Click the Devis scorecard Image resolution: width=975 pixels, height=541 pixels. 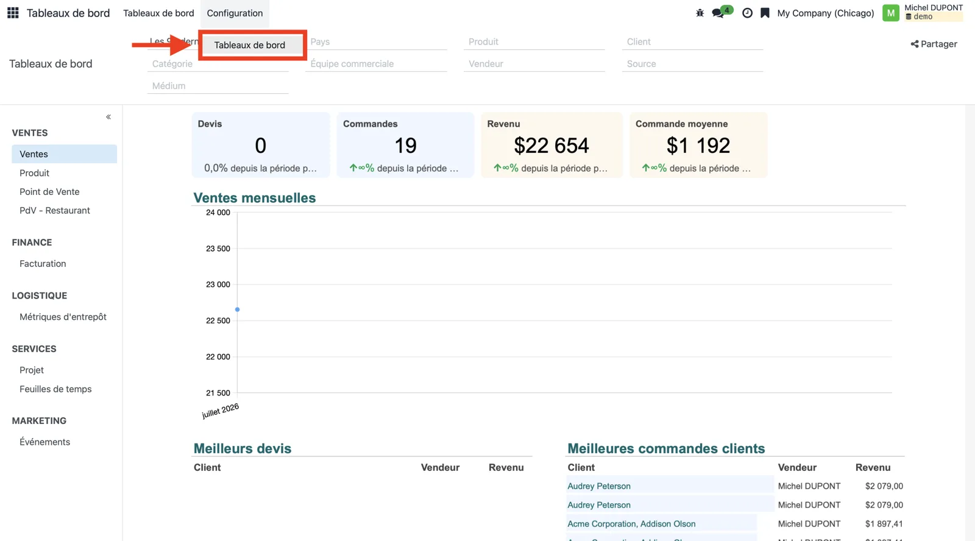click(261, 145)
